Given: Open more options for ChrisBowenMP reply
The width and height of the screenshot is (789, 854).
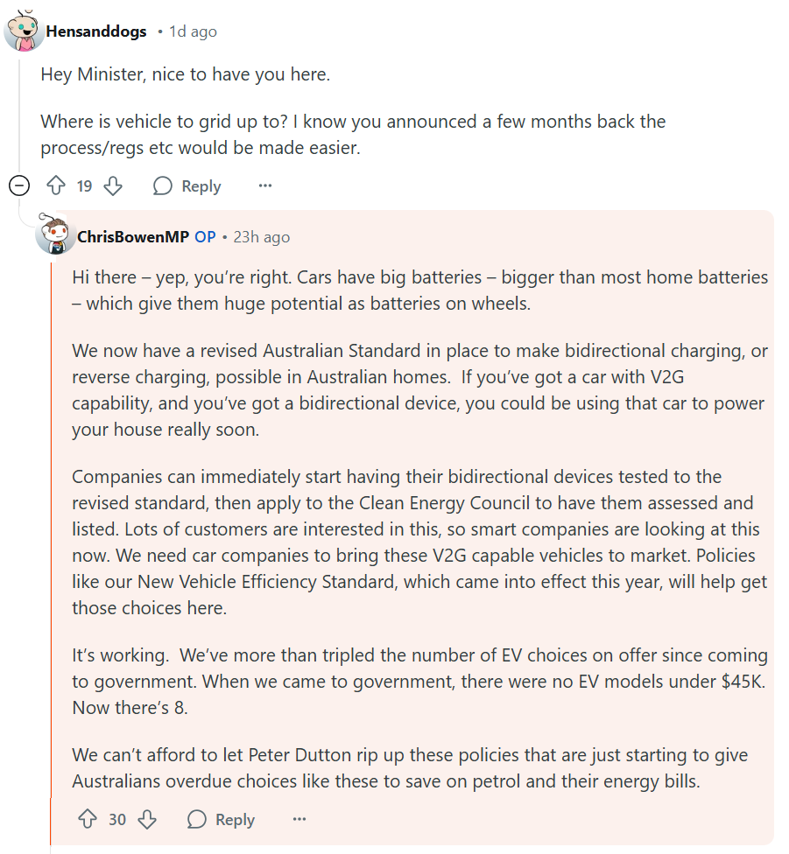Looking at the screenshot, I should 299,820.
